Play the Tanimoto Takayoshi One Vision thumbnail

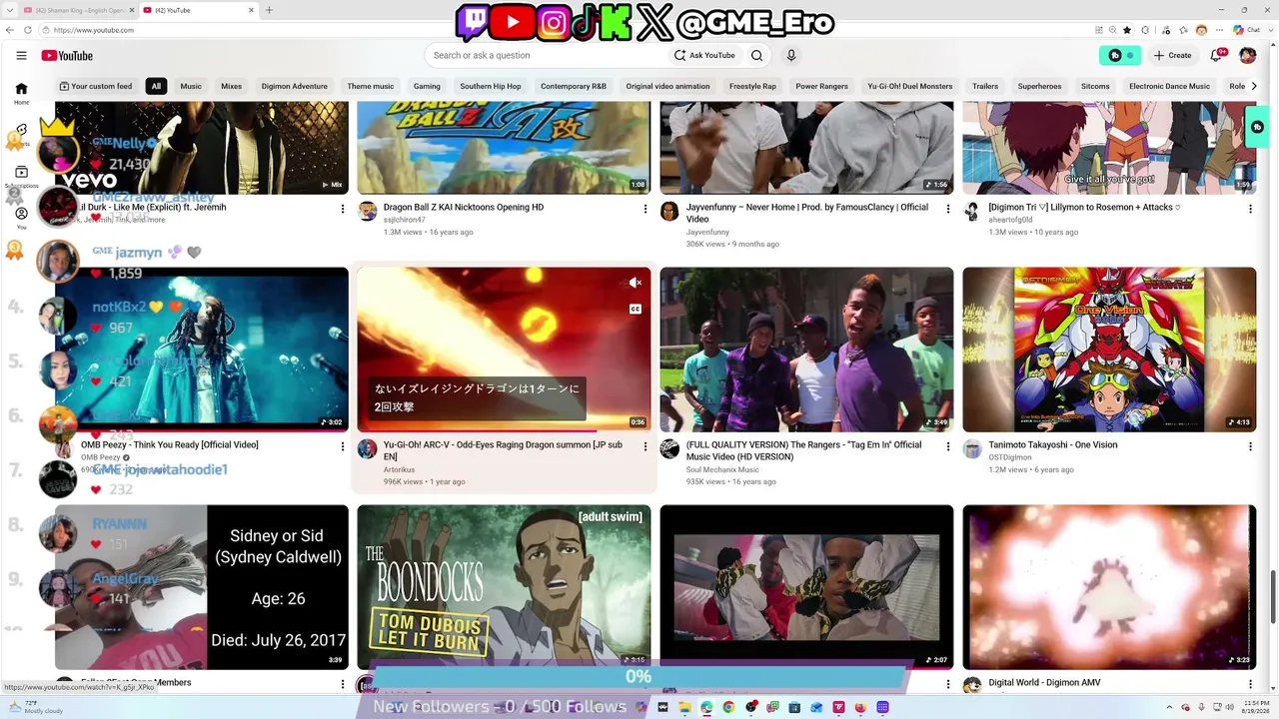pos(1109,350)
